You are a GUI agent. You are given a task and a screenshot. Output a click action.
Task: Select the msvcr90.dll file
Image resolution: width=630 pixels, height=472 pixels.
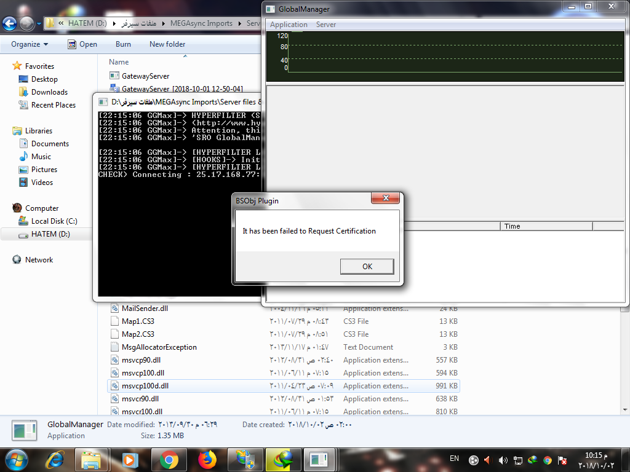[x=140, y=398]
